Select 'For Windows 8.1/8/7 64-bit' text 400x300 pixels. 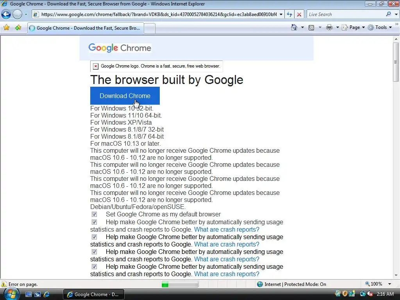tap(127, 136)
